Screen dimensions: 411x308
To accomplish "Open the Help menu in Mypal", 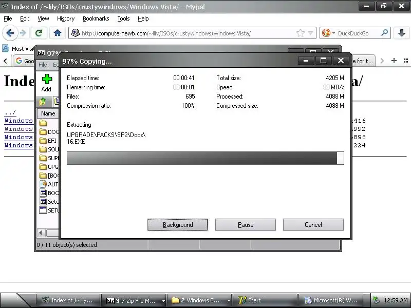I will pyautogui.click(x=143, y=18).
